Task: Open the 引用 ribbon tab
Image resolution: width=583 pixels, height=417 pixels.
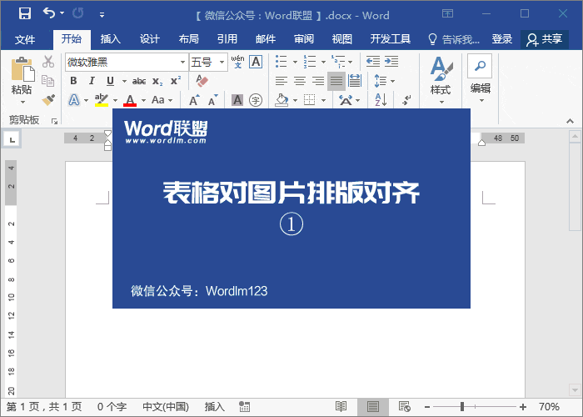Action: pyautogui.click(x=227, y=38)
